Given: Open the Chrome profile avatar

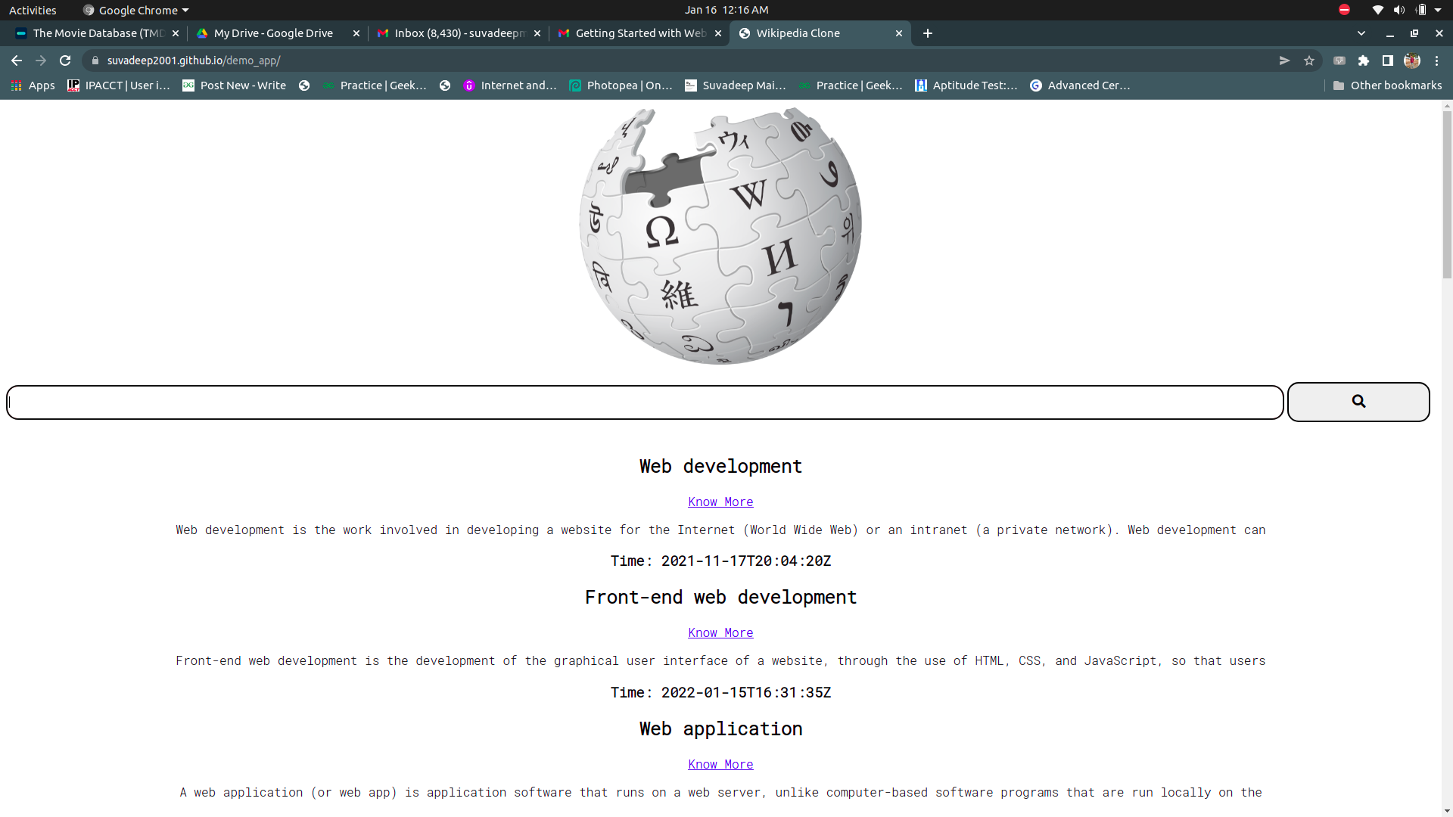Looking at the screenshot, I should point(1413,61).
